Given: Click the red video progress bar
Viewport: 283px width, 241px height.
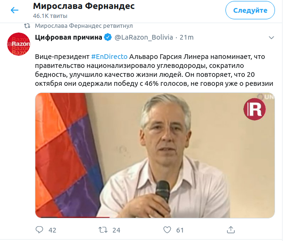Looking at the screenshot, I should (73, 217).
